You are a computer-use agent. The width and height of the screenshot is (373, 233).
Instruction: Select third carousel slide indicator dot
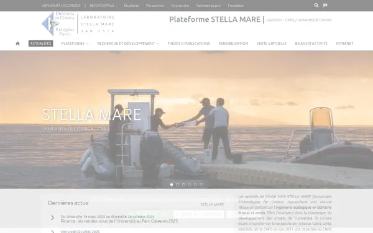(183, 185)
